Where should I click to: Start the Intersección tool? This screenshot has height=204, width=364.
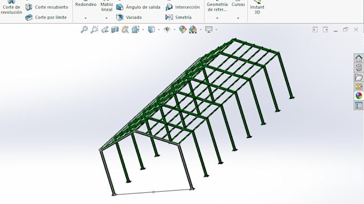[x=183, y=7]
